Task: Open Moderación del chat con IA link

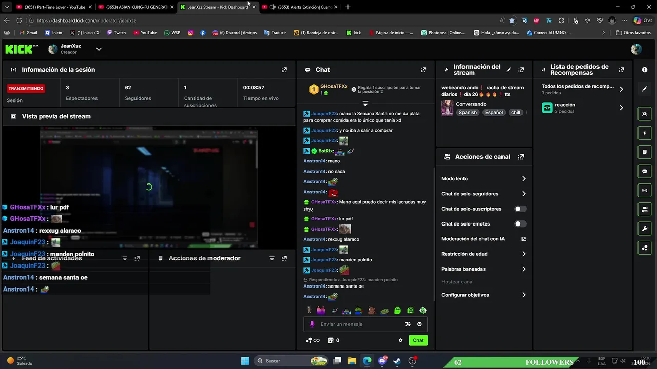Action: point(484,239)
